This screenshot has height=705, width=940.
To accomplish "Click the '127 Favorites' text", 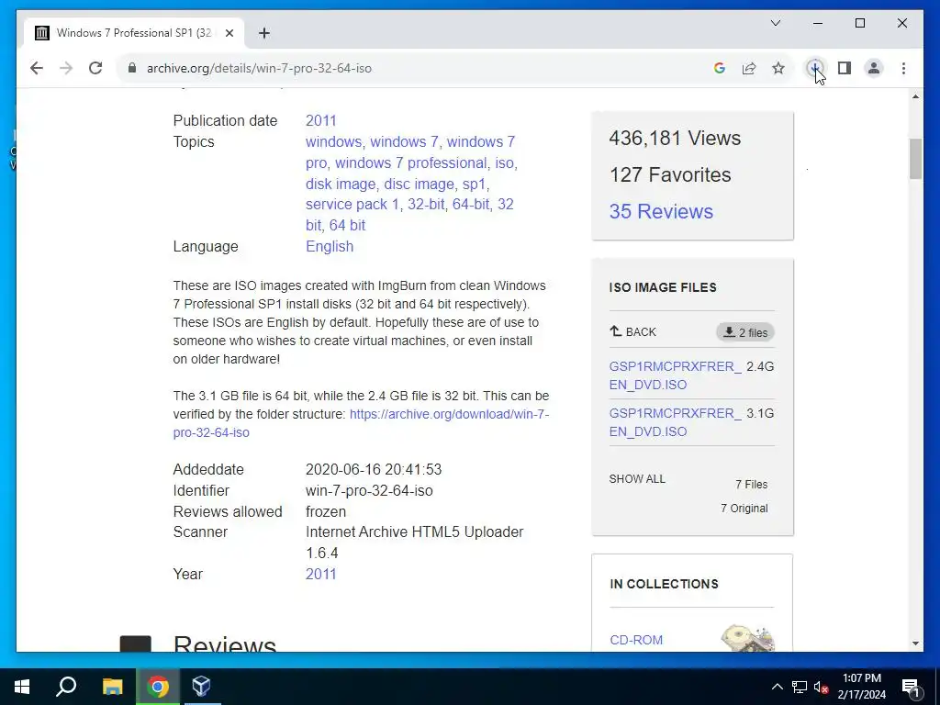I will [670, 175].
